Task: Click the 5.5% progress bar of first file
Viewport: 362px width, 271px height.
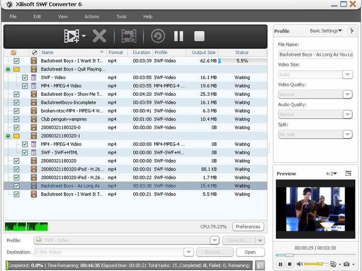Action: coord(242,61)
